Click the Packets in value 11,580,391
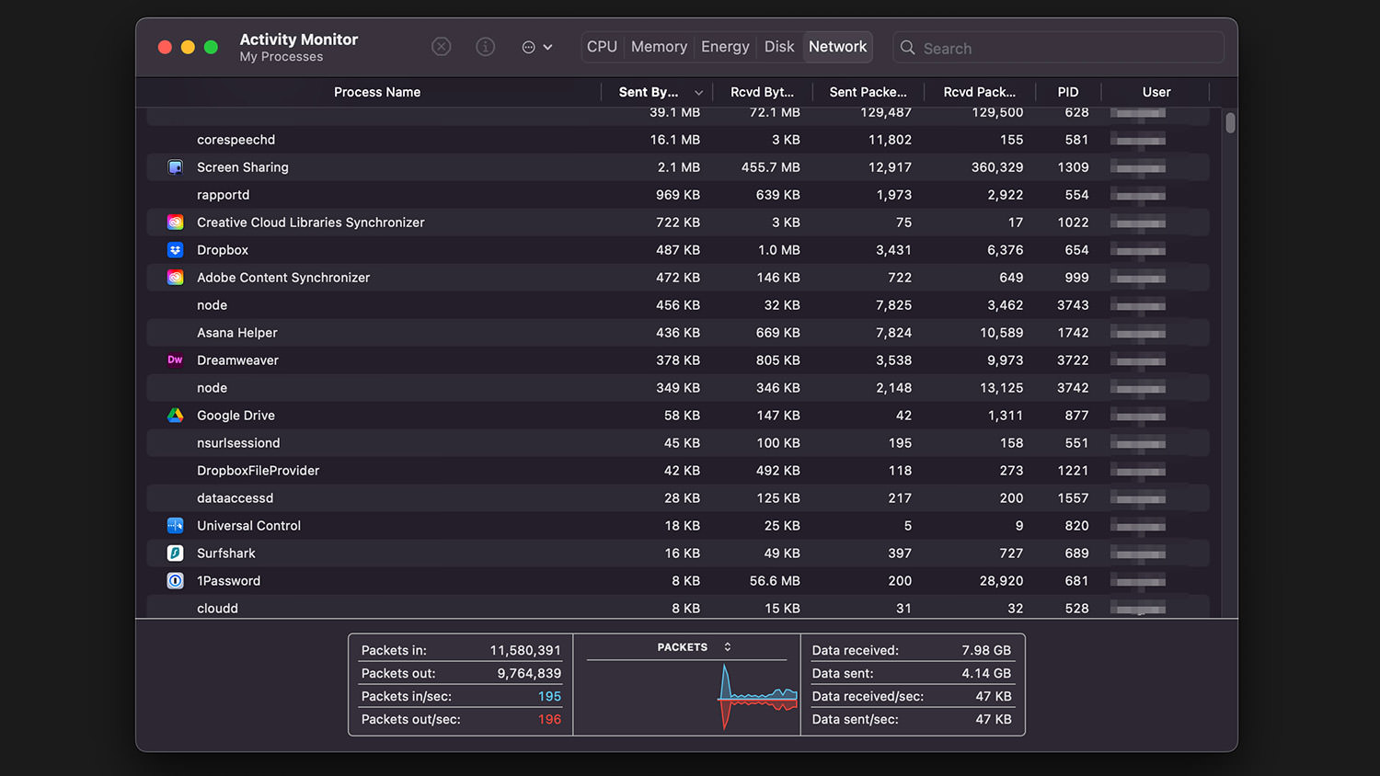This screenshot has width=1380, height=776. click(525, 650)
